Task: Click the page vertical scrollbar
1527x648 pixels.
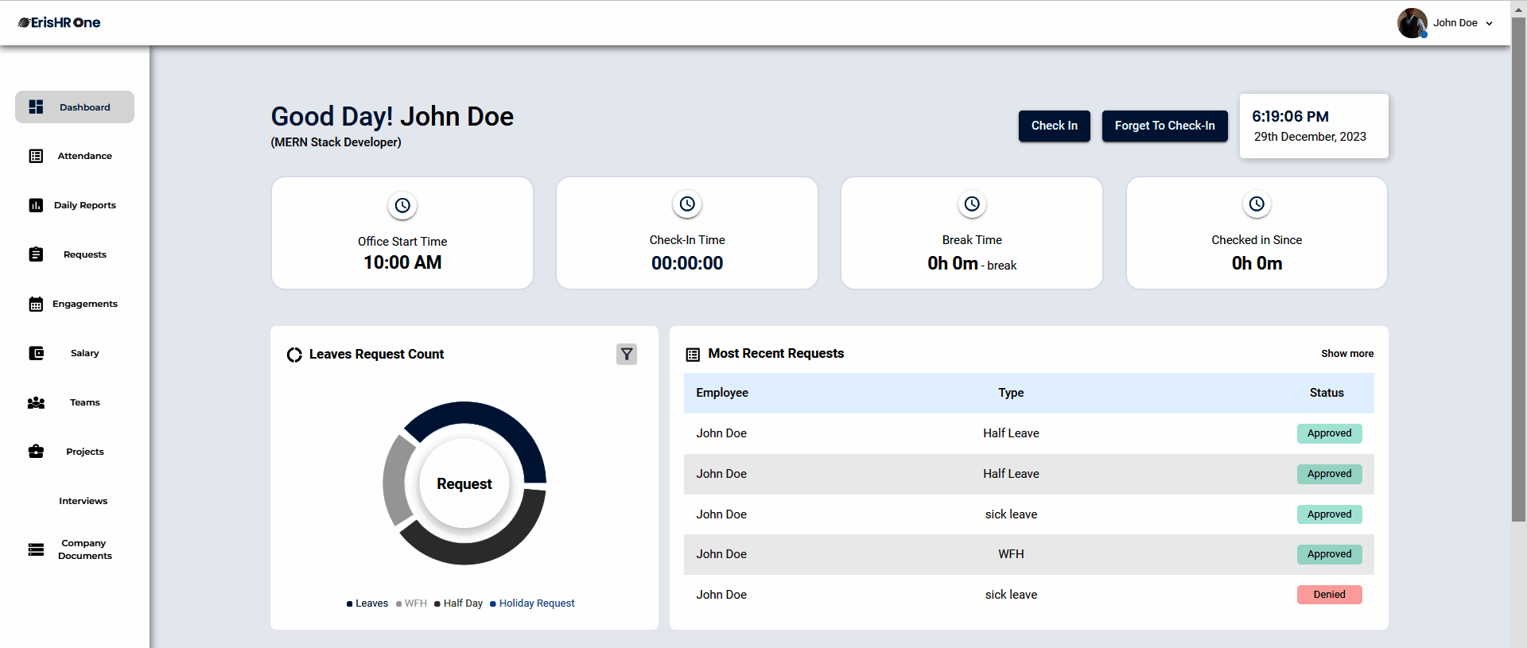Action: [1518, 270]
